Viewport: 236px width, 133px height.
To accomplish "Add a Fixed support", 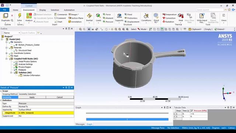I will (128, 14).
